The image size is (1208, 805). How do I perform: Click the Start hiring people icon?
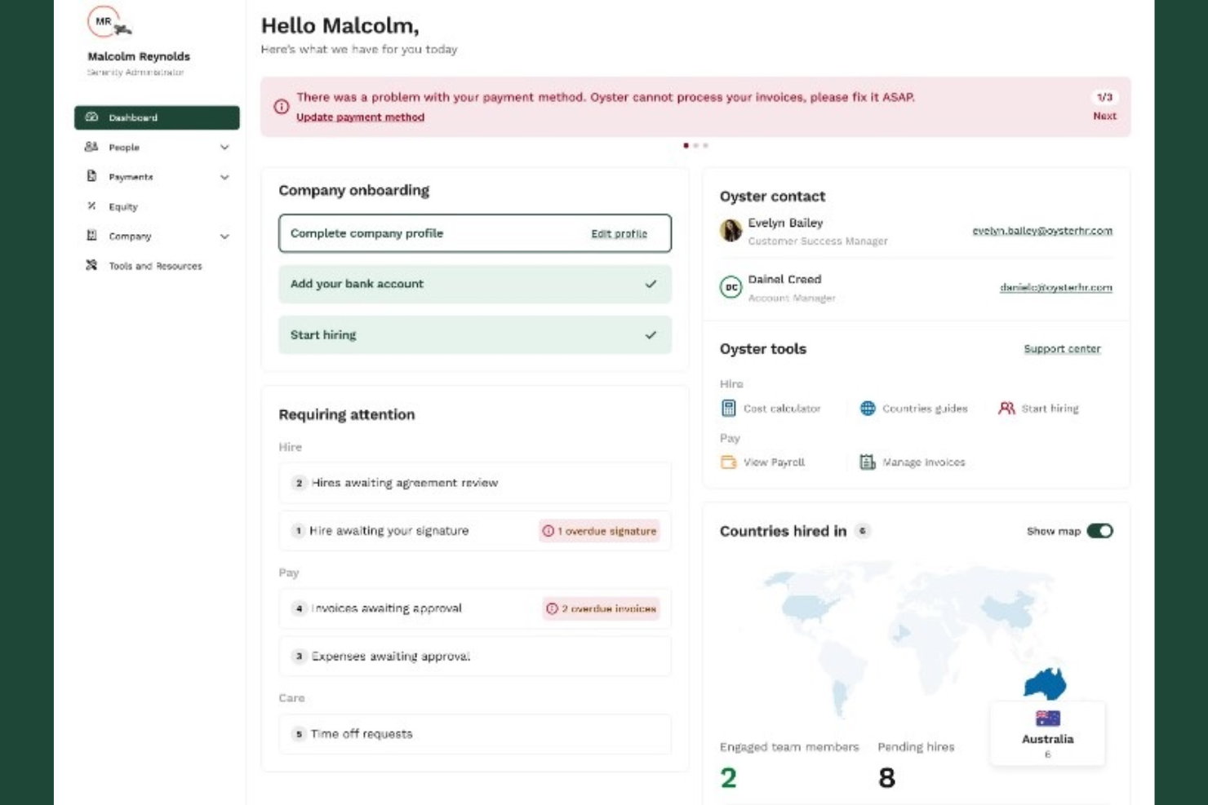click(1006, 408)
